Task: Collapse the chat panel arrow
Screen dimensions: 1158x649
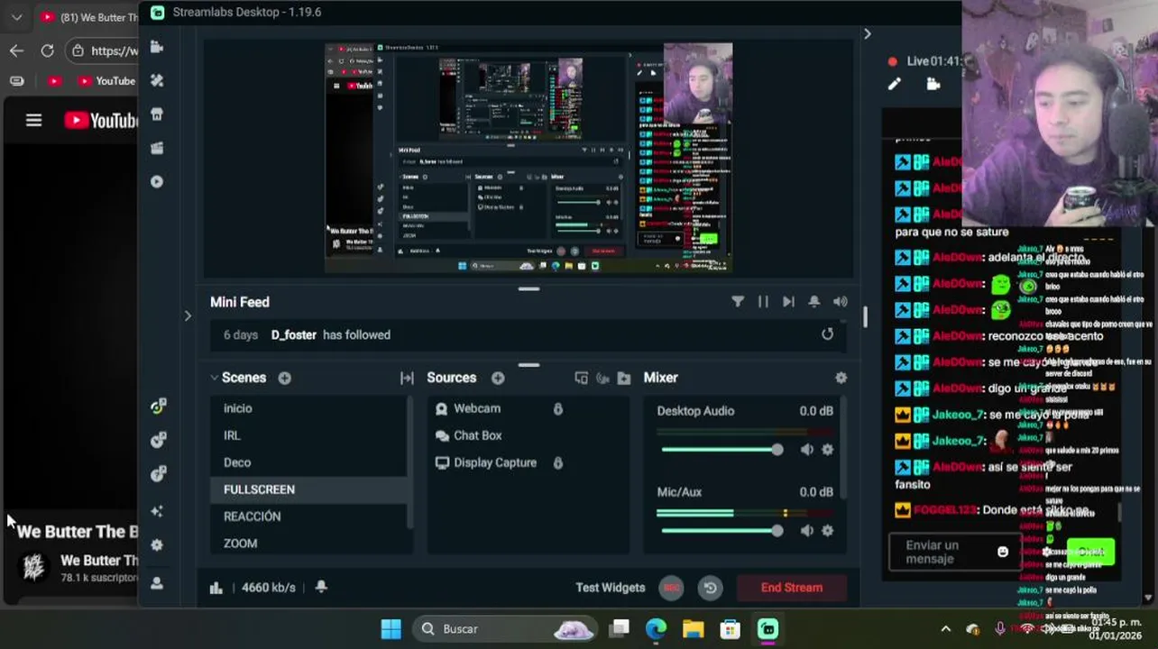Action: tap(868, 33)
